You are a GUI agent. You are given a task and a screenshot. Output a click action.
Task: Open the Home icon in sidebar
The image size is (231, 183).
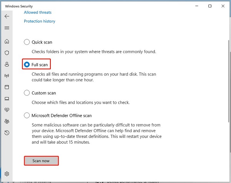[7, 41]
